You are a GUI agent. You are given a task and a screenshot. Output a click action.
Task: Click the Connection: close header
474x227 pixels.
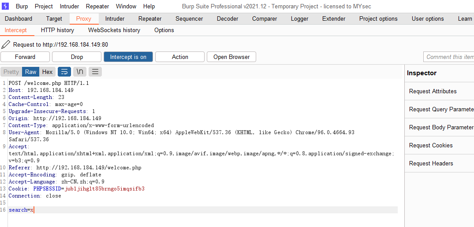35,196
